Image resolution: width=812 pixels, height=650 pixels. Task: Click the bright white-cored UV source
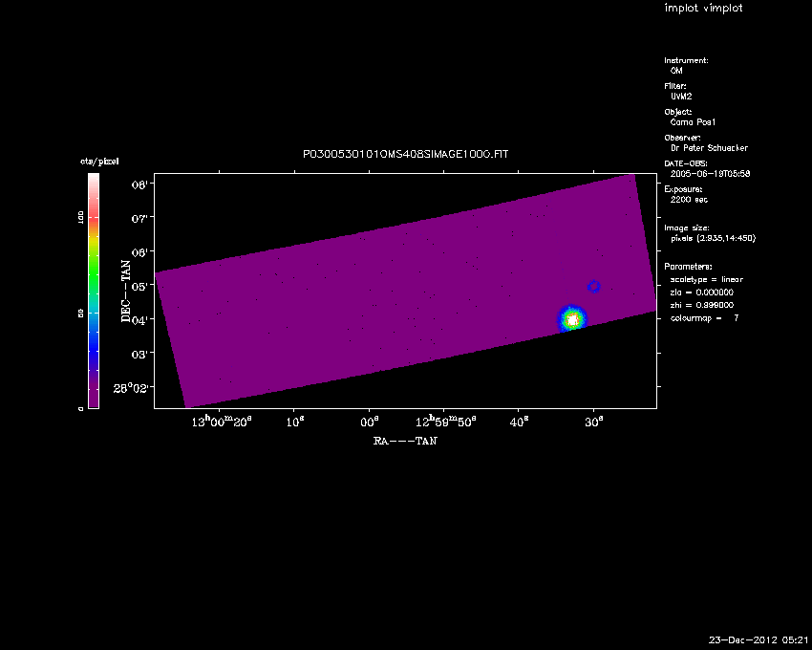(x=572, y=319)
